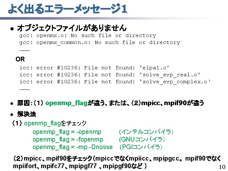Screen dimensions: 228x171
Task: Click the line '(2)mpicc、mpif90をチェック'
Action: [x=117, y=158]
